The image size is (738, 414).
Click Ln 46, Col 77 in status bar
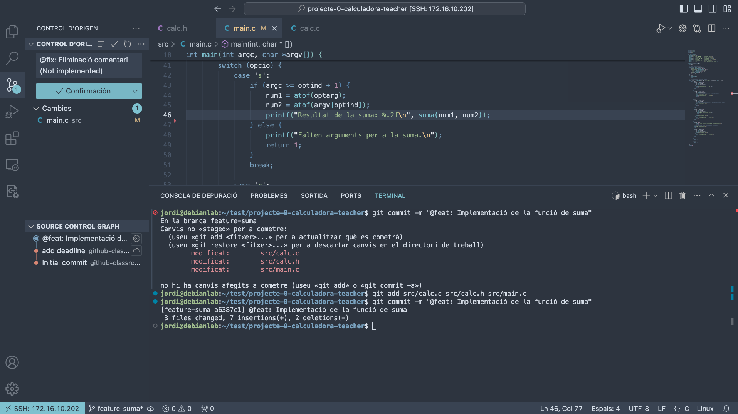tap(561, 408)
